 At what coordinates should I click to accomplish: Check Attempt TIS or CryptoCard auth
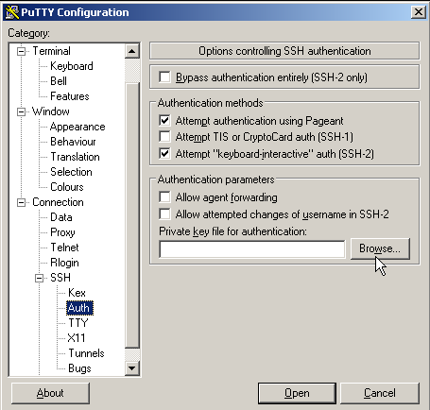pyautogui.click(x=164, y=137)
